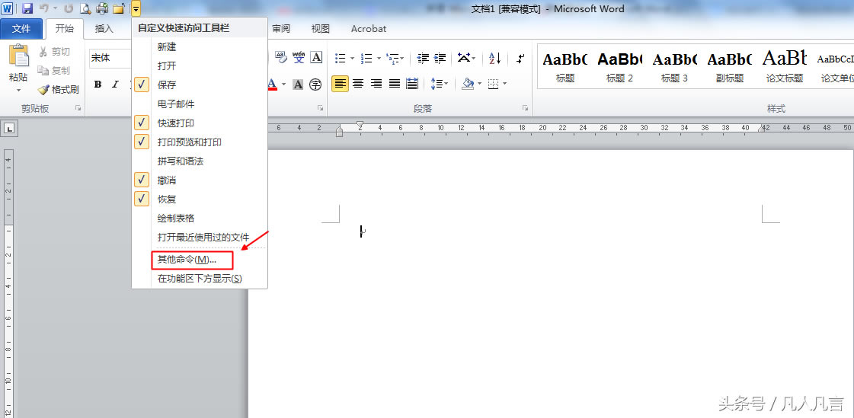Uncheck 保存 in the customize toolbar menu

pyautogui.click(x=166, y=85)
